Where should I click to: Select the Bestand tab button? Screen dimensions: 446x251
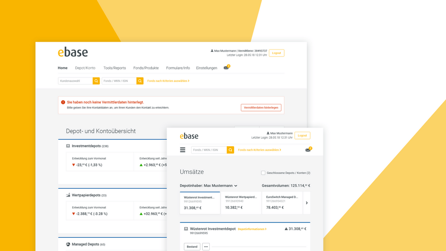[x=192, y=247]
